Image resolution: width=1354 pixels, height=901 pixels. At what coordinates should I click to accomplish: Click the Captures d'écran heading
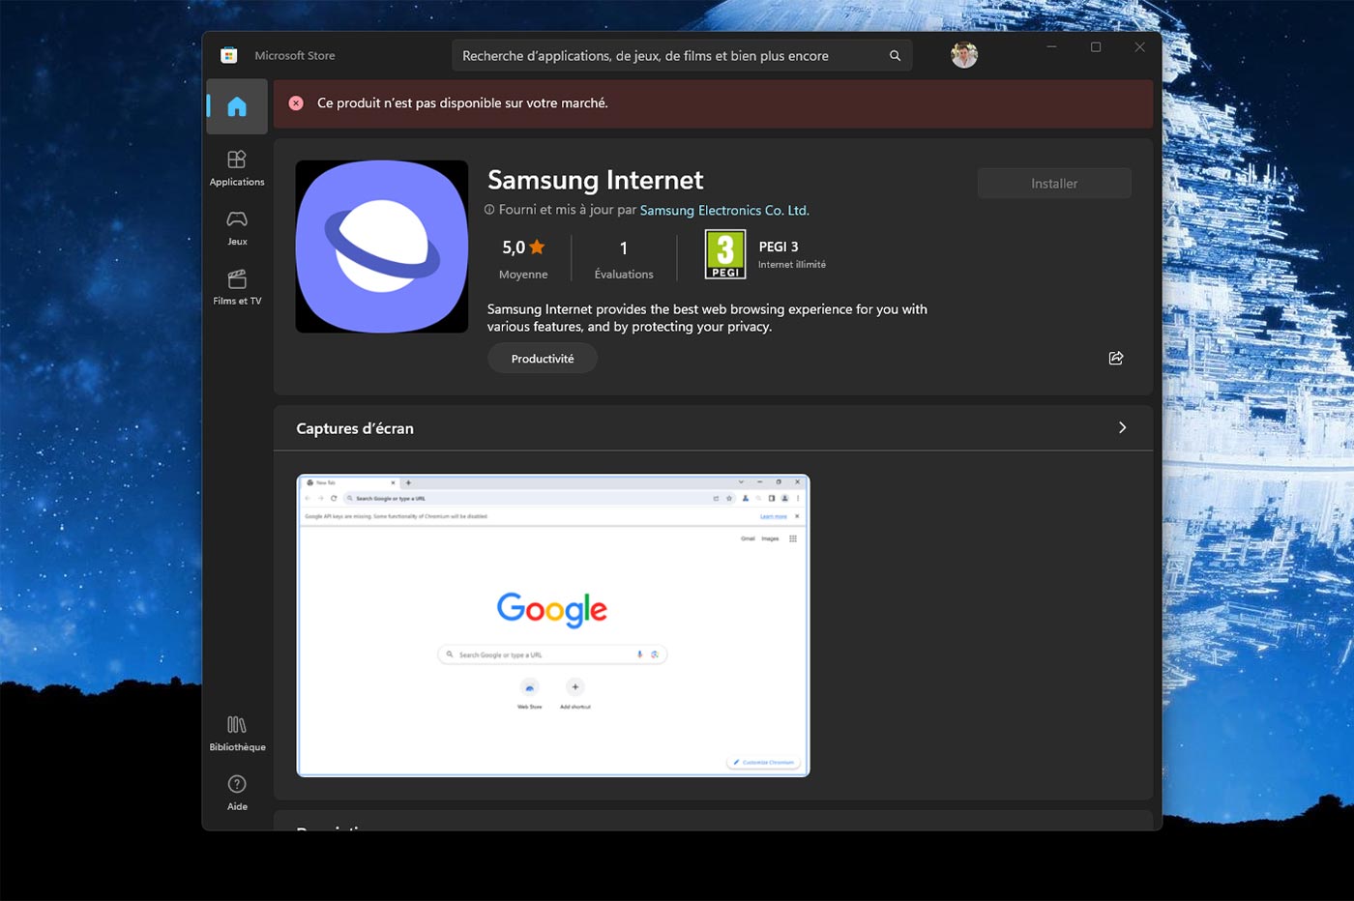(355, 428)
